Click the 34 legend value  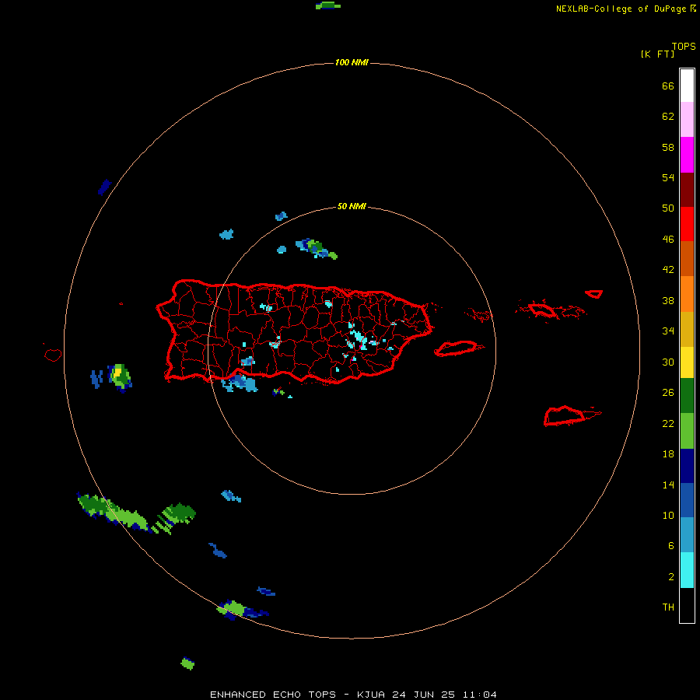point(668,331)
